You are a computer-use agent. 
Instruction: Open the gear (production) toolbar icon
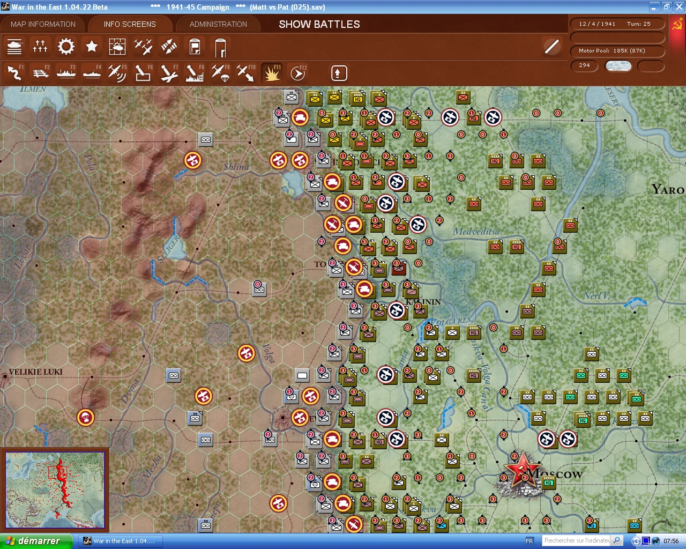point(66,47)
